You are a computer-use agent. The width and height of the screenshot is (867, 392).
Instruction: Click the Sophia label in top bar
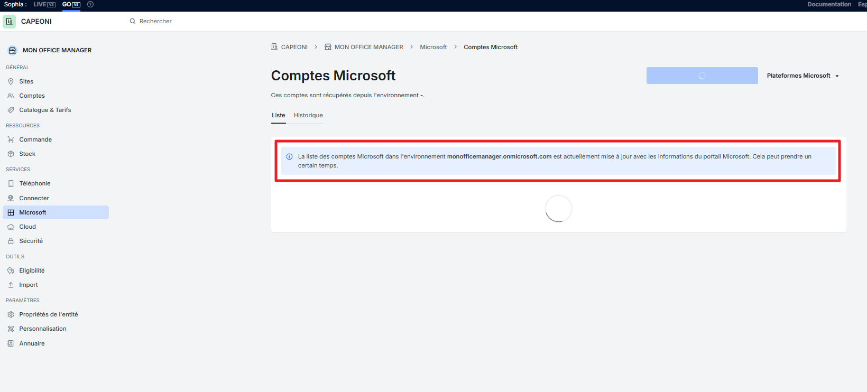[15, 4]
